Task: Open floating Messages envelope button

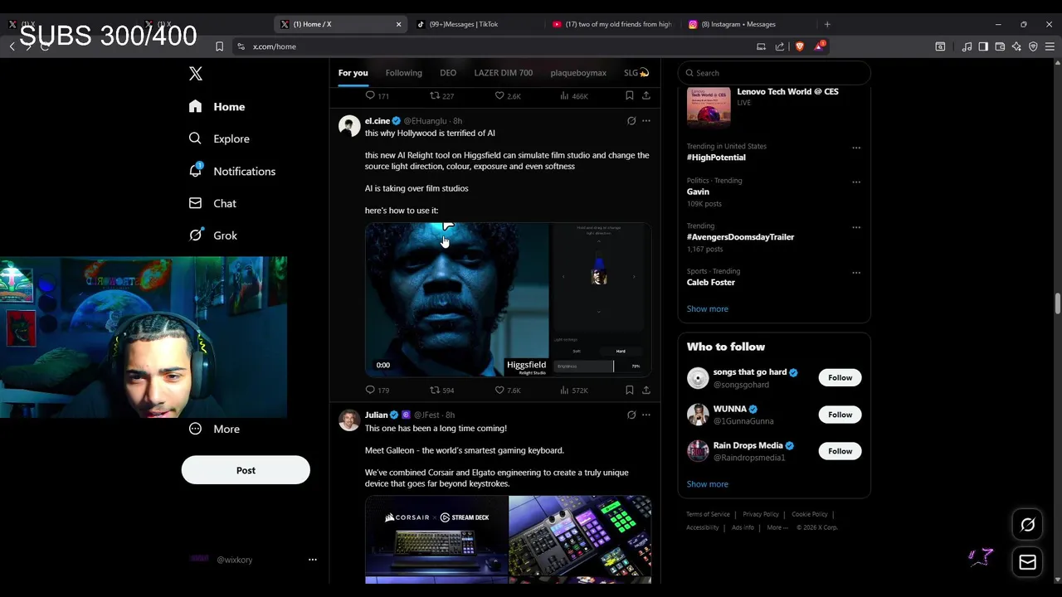Action: pyautogui.click(x=1027, y=562)
